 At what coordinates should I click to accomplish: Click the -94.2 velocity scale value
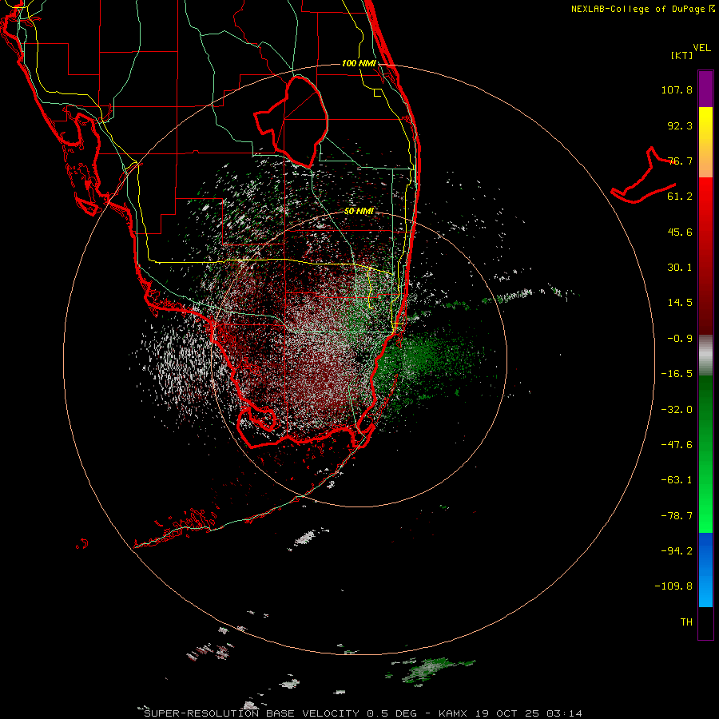coord(677,551)
